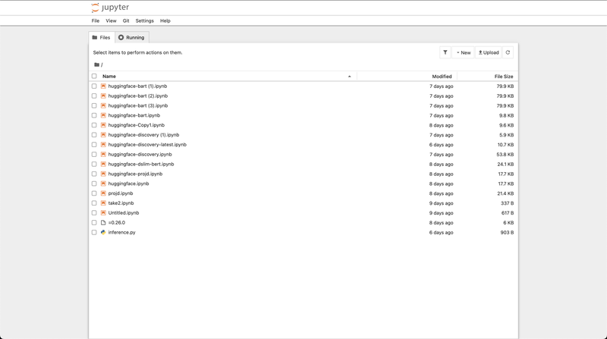Click notebook icon for huggingface-dslim-bert.ipynb
This screenshot has height=339, width=607.
(x=103, y=164)
